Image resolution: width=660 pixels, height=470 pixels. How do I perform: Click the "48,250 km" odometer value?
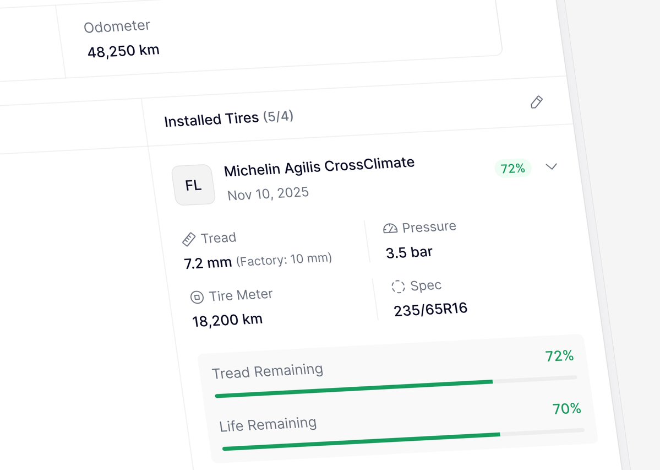click(123, 51)
